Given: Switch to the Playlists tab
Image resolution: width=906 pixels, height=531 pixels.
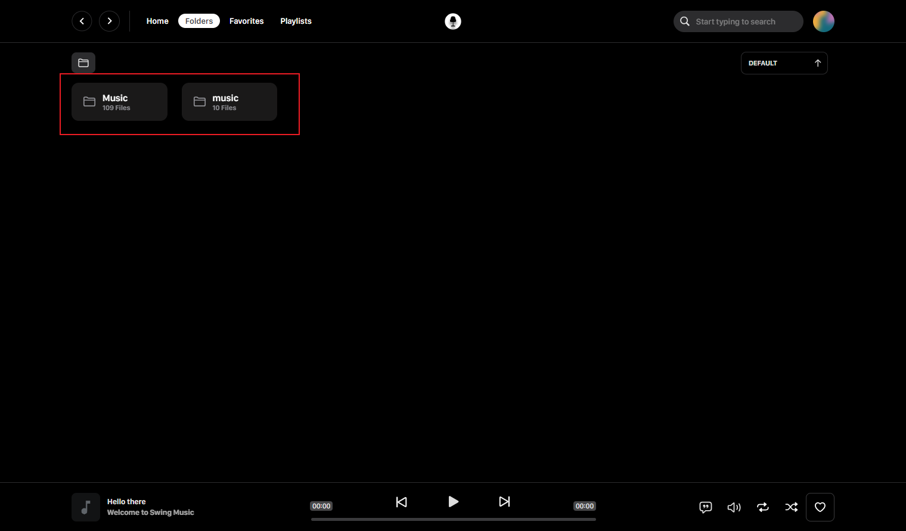Looking at the screenshot, I should click(x=296, y=21).
